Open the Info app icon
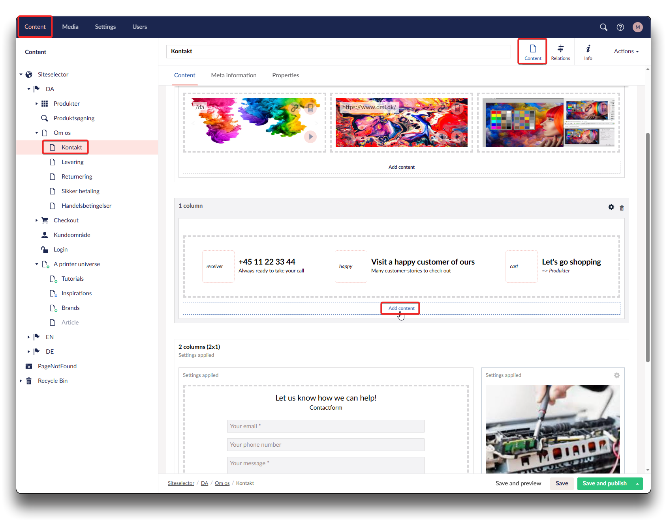This screenshot has width=667, height=522. 588,52
